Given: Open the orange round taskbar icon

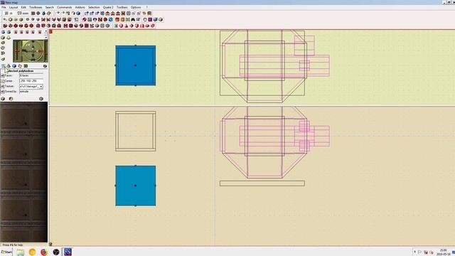Looking at the screenshot, I should click(x=32, y=252).
